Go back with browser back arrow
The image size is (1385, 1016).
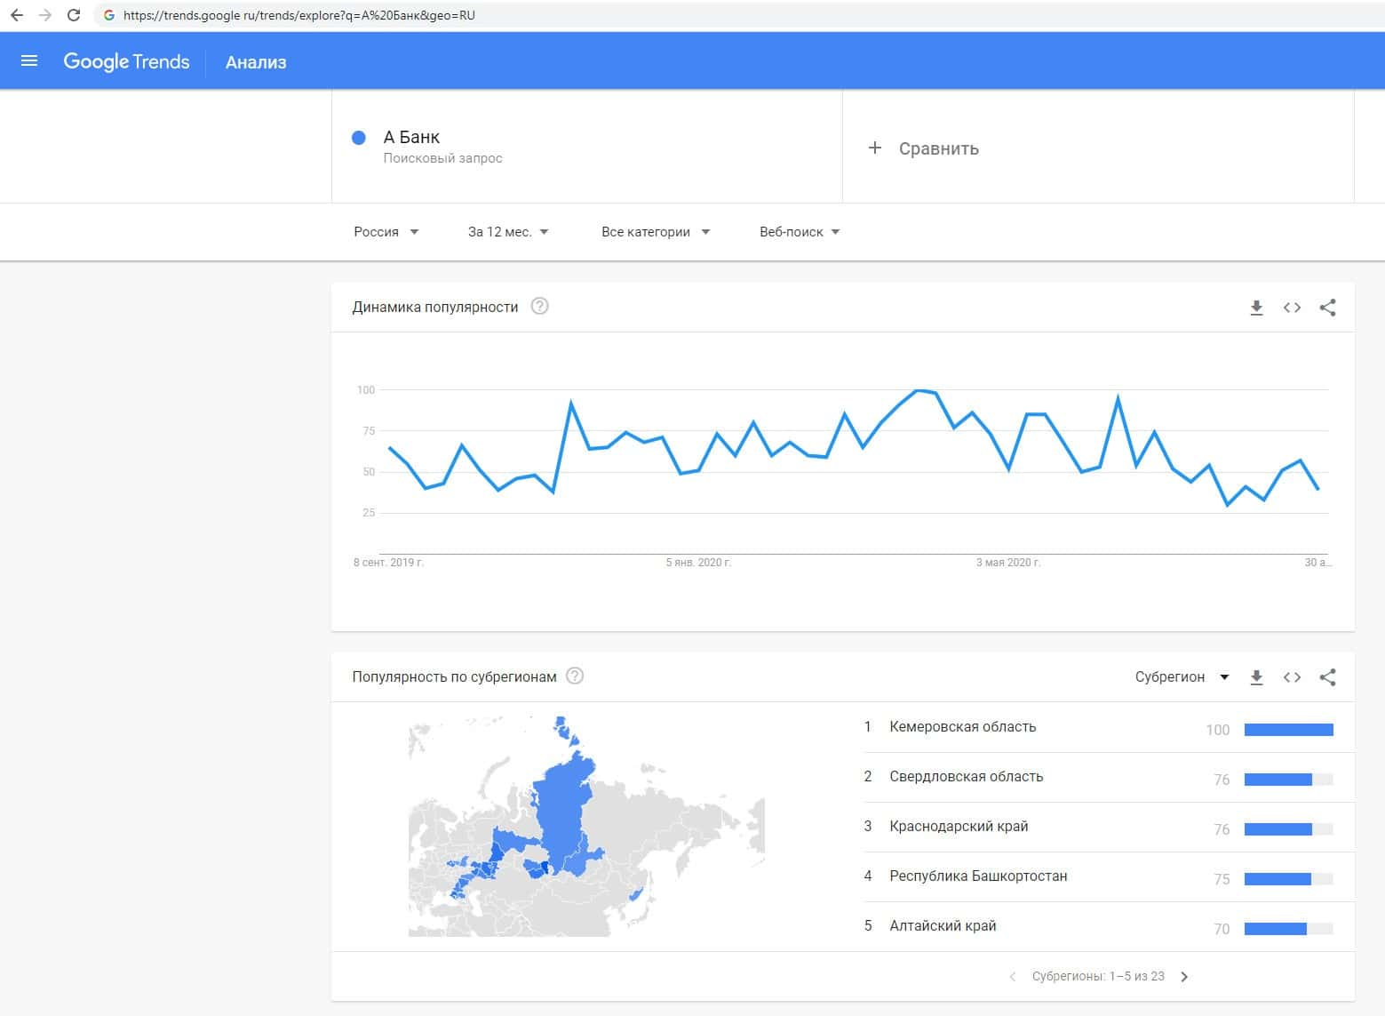click(x=17, y=15)
